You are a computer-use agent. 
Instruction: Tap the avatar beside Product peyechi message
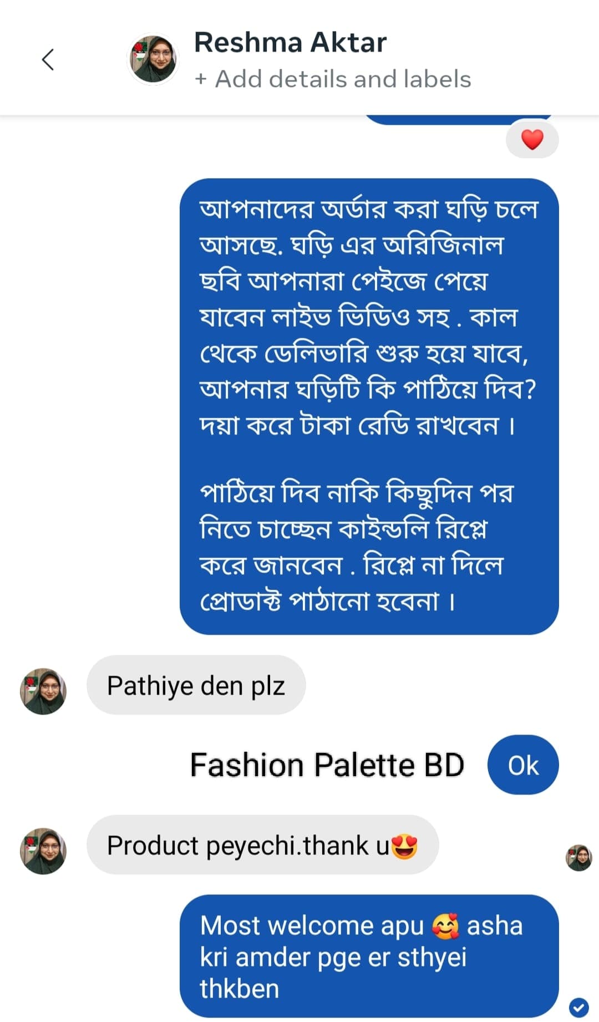pyautogui.click(x=43, y=851)
